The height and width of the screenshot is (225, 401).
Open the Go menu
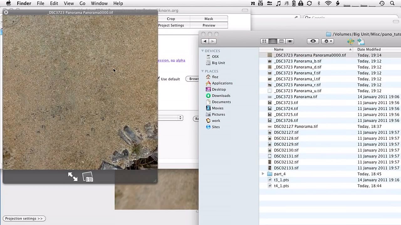pos(82,3)
